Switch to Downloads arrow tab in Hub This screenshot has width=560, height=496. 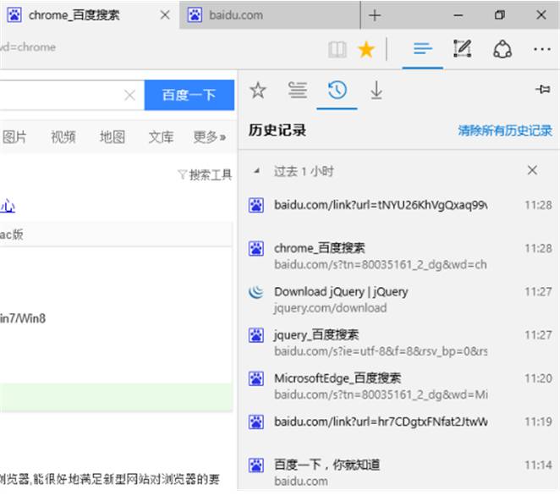376,90
